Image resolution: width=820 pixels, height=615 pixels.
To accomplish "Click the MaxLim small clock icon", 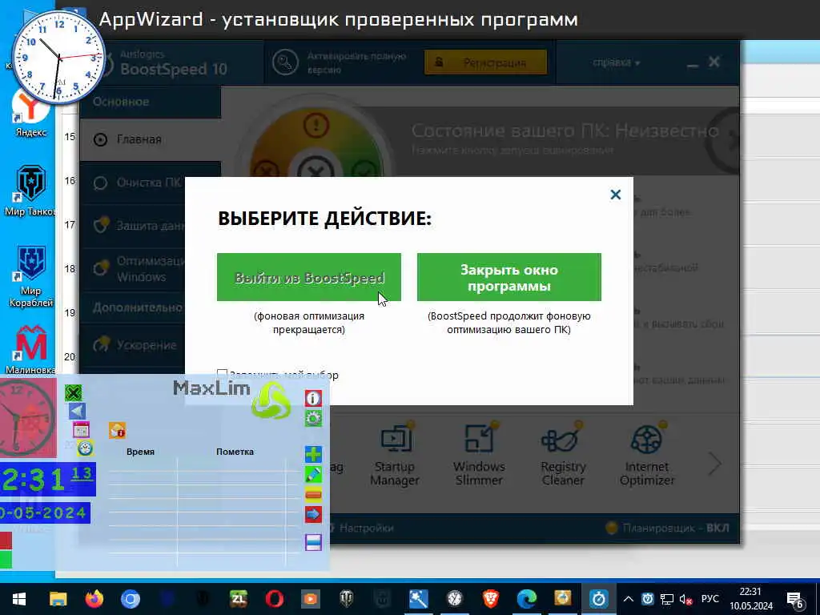I will (85, 448).
